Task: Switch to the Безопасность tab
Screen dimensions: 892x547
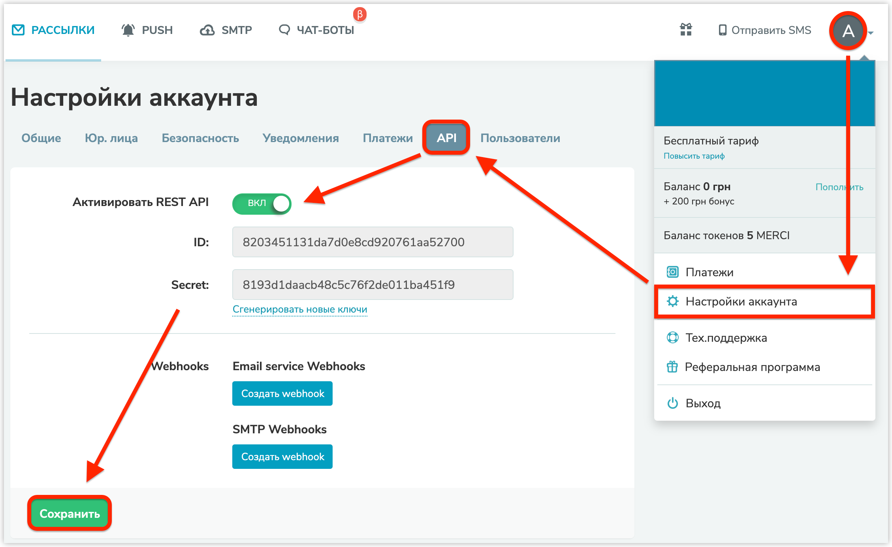Action: pyautogui.click(x=200, y=138)
